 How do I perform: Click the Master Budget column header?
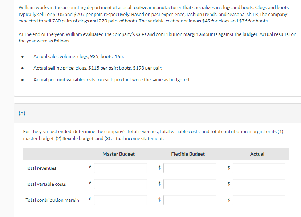[118, 154]
